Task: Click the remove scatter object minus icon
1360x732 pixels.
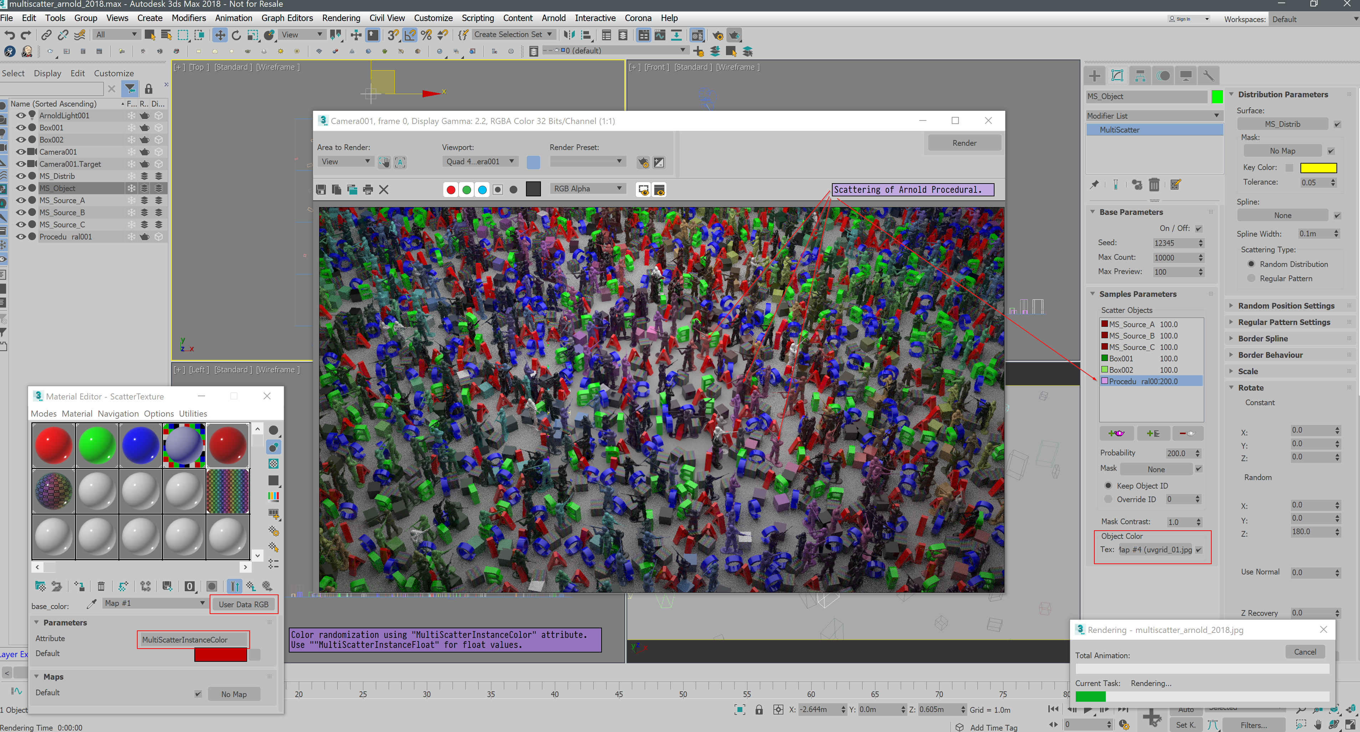Action: [1187, 433]
